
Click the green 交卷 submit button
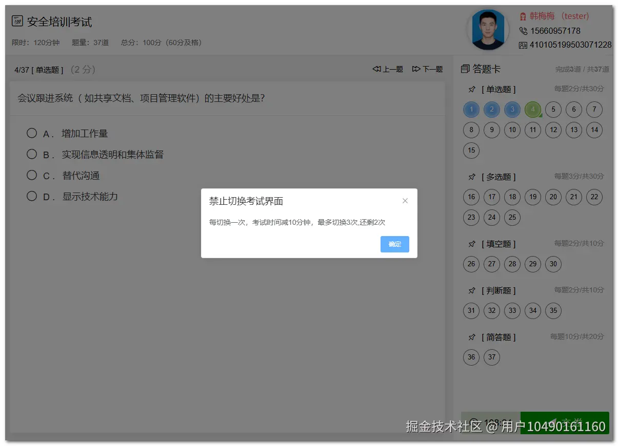[564, 423]
